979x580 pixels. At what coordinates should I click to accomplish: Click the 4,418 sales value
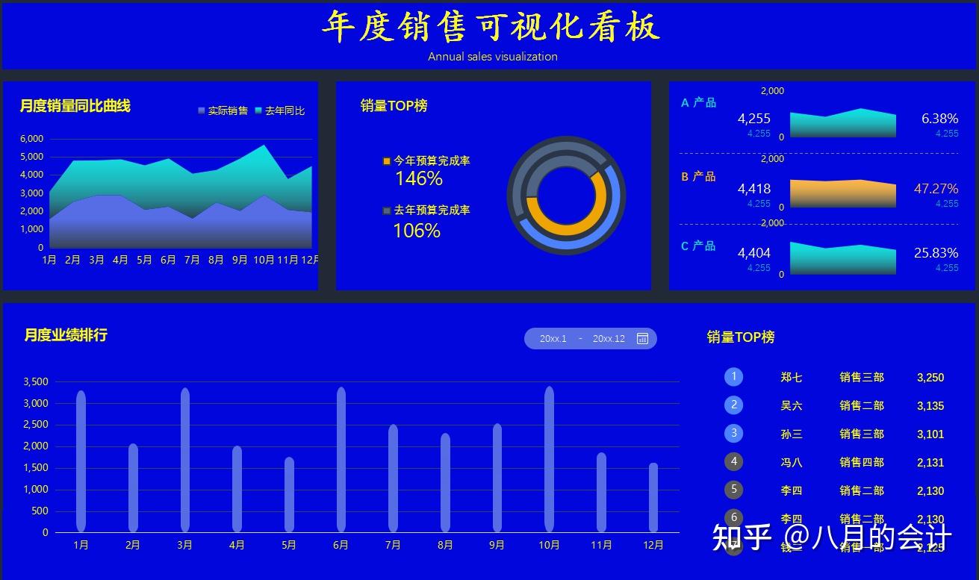(754, 189)
